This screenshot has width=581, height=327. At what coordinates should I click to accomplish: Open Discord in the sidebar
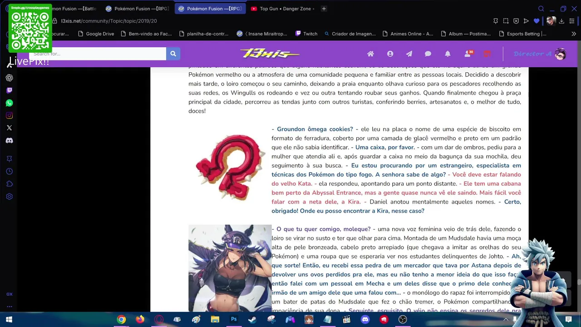point(9,141)
